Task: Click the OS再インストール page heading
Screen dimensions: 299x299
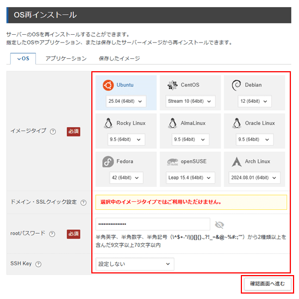Action: (x=45, y=15)
